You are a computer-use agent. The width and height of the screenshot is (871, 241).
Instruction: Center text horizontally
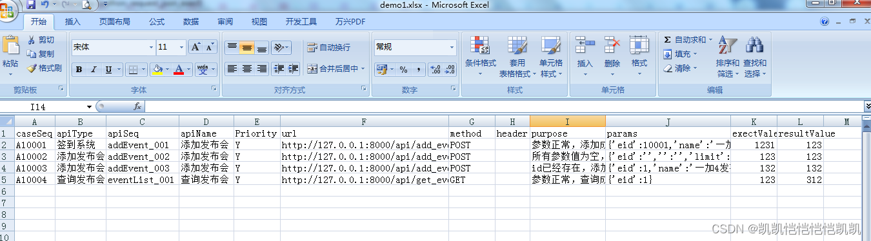(x=246, y=68)
